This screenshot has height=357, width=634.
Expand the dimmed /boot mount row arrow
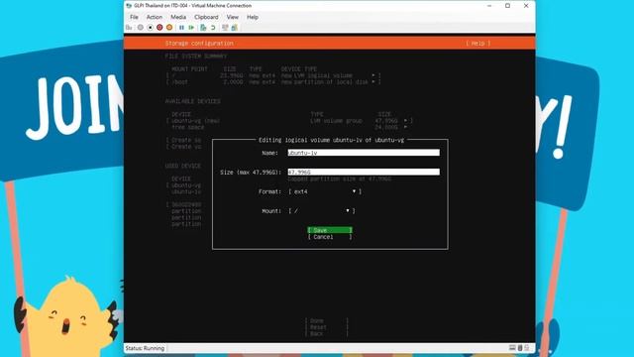point(373,81)
